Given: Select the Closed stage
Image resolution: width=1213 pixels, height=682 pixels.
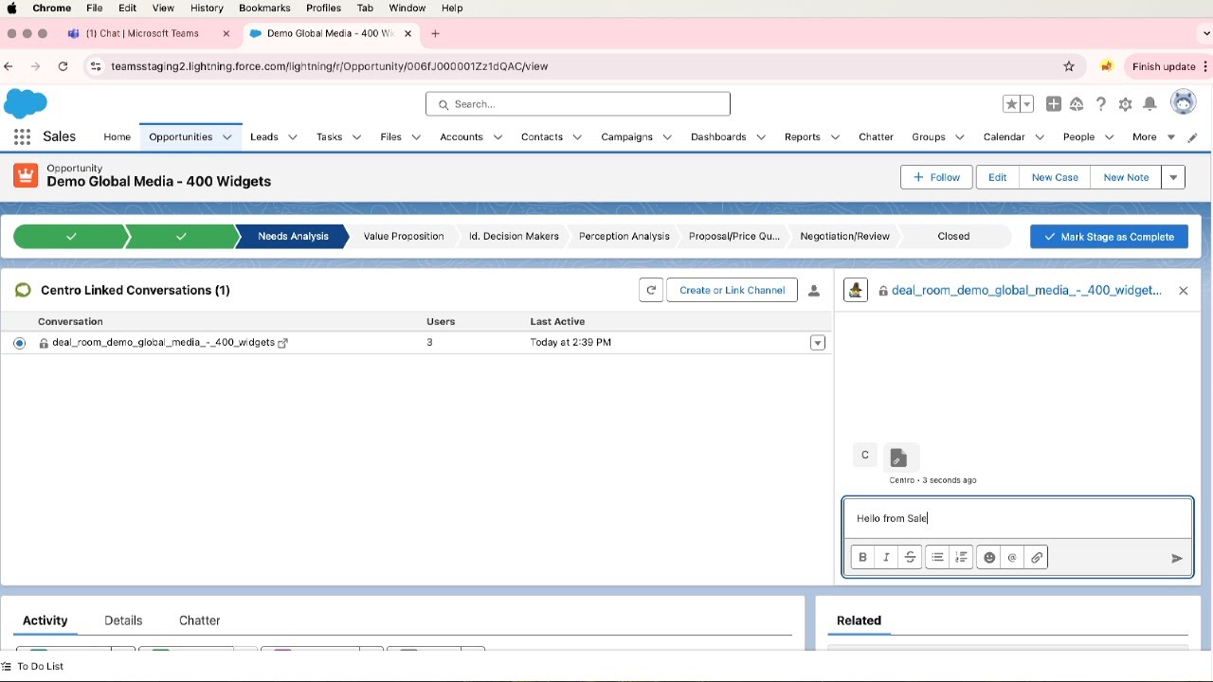Looking at the screenshot, I should point(953,237).
